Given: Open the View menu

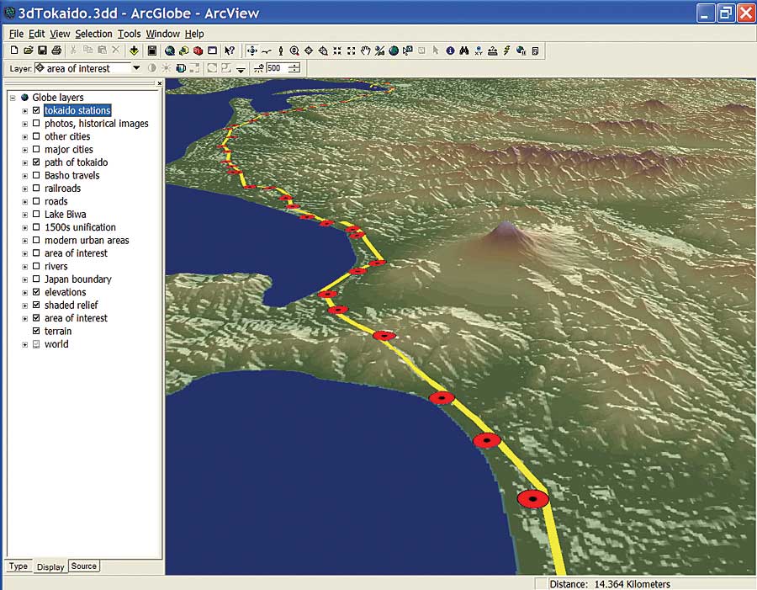Looking at the screenshot, I should pyautogui.click(x=60, y=34).
